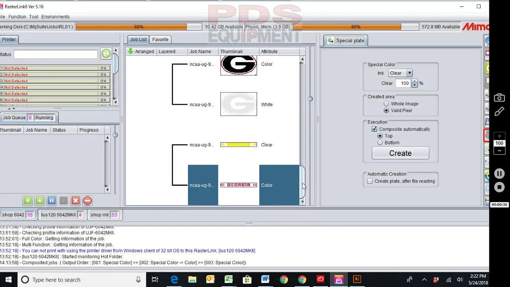
Task: Click the greyed-out resume play button
Action: point(63,201)
